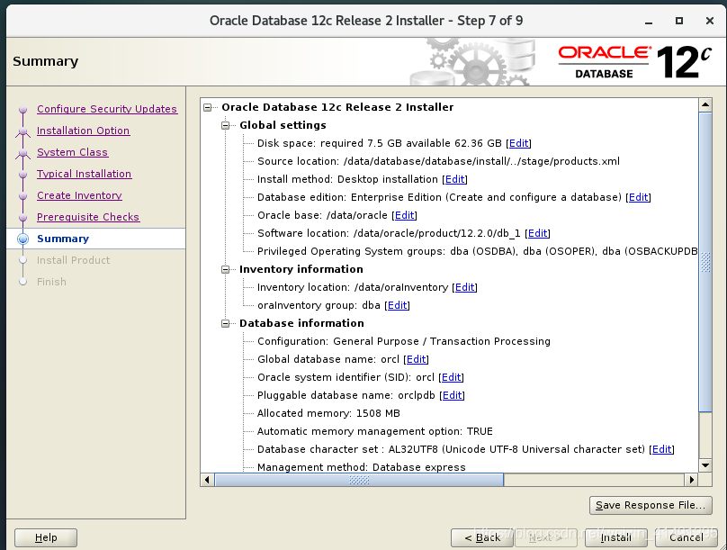Edit the oraInventory group
Screen dimensions: 727x550
(398, 306)
